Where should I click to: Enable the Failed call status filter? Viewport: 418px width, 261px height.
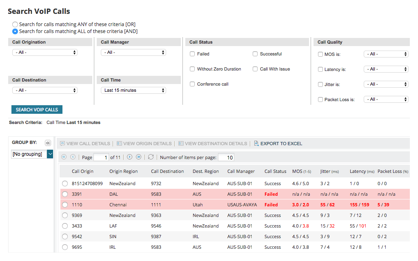coord(192,53)
